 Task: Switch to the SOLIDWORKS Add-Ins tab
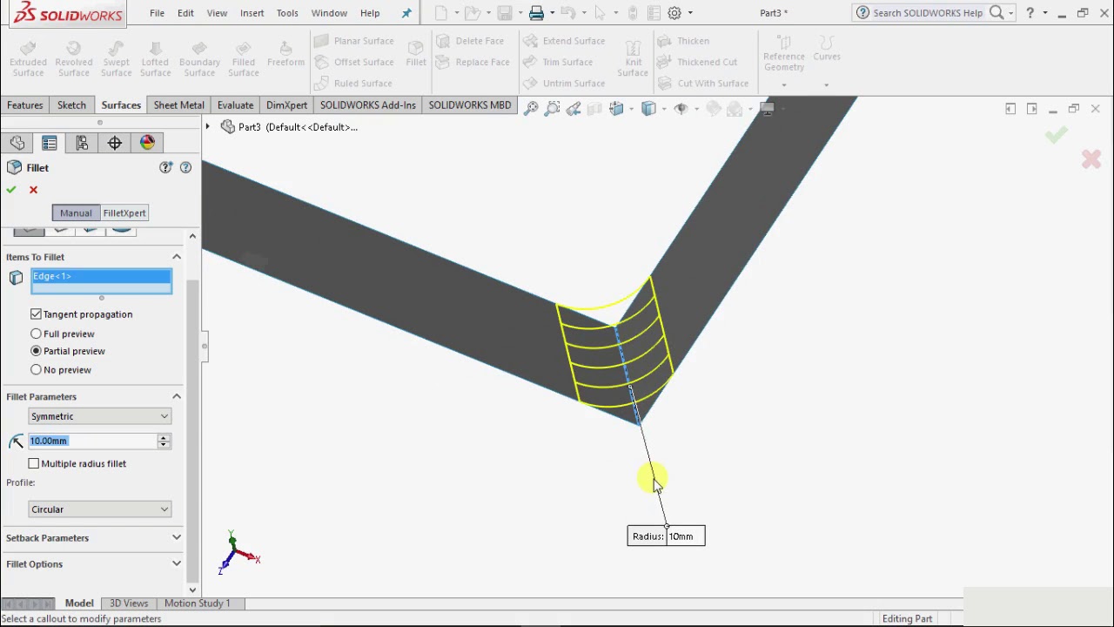368,105
